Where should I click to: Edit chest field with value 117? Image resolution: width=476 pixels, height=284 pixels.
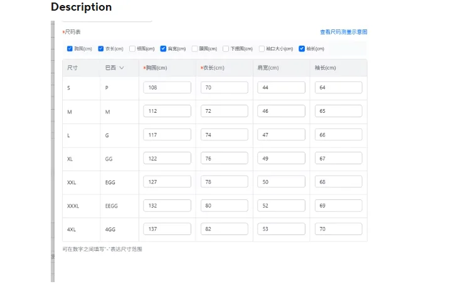pyautogui.click(x=167, y=135)
